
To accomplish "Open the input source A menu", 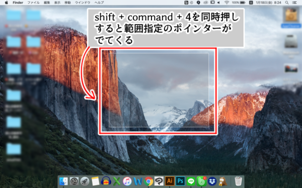I will (x=251, y=3).
